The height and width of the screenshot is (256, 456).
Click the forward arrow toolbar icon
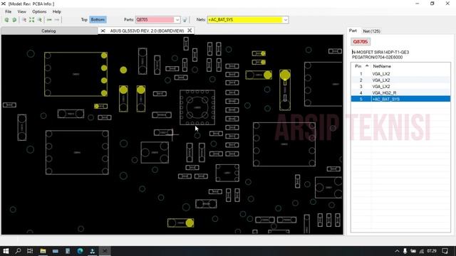coord(57,20)
